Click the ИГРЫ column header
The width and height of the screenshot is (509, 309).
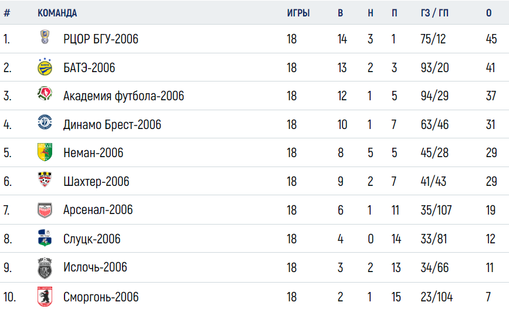pyautogui.click(x=298, y=13)
